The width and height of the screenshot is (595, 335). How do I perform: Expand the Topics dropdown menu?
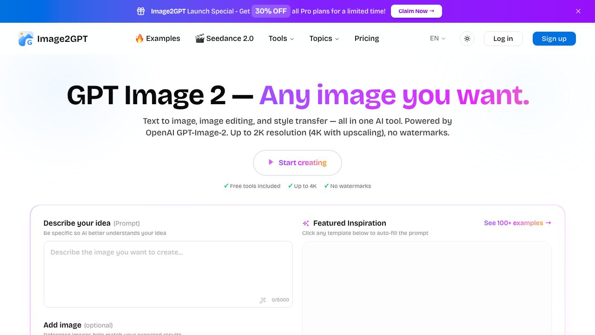324,39
